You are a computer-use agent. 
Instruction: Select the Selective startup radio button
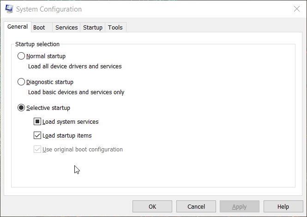21,108
